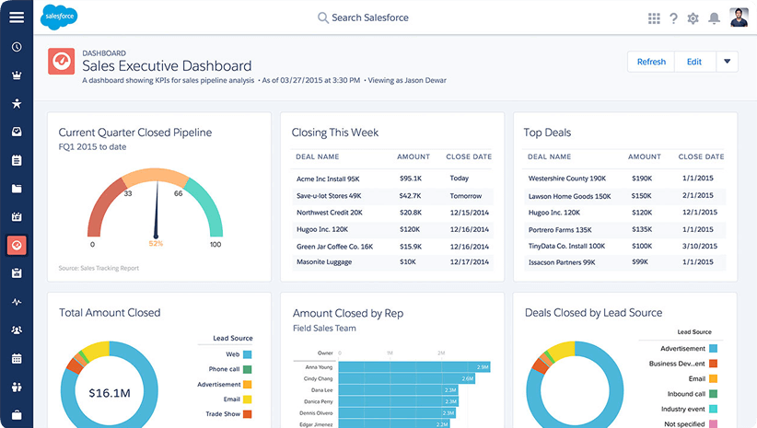Screen dimensions: 757x428
Task: Select the highlighted dashboards gauge icon
Action: pos(17,245)
